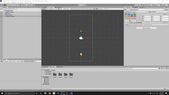Open the Shaded draw mode dropdown
The width and height of the screenshot is (169, 95).
[47, 9]
